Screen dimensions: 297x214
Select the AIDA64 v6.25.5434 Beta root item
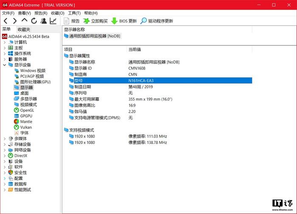[25, 37]
